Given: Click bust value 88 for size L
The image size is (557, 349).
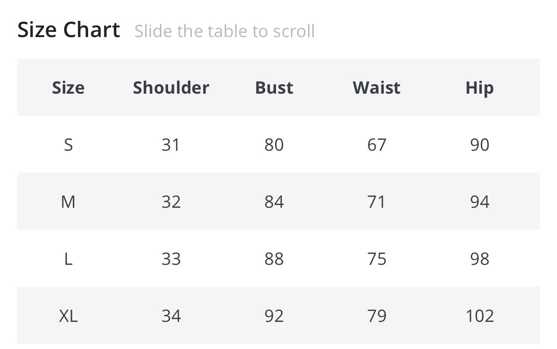Looking at the screenshot, I should [x=274, y=259].
